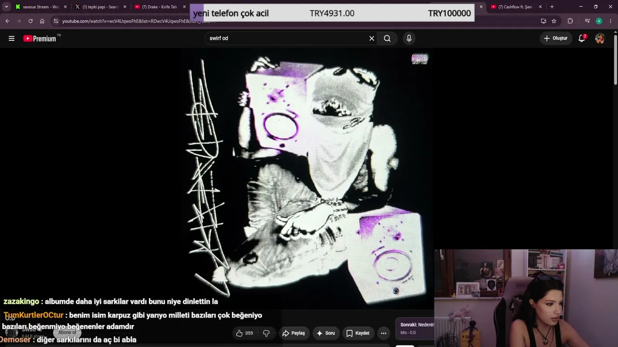Reload the current YouTube page
The height and width of the screenshot is (347, 618).
[30, 21]
